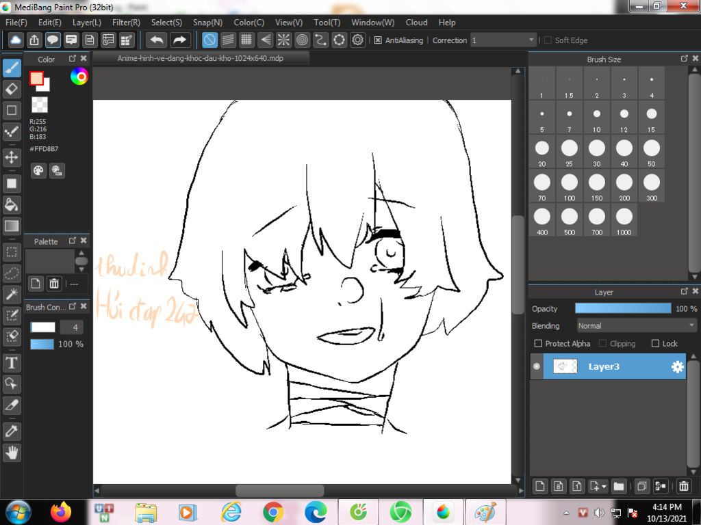Click the foreground color swatch
Viewport: 701px width, 525px height.
point(36,79)
